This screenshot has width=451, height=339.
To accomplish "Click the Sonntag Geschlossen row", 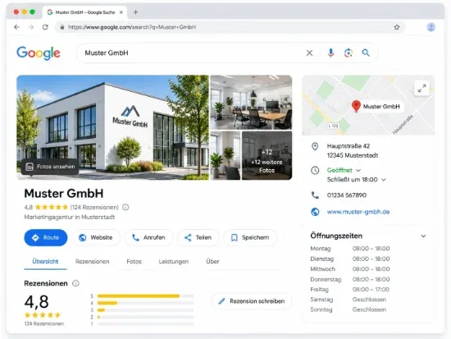I will (348, 309).
